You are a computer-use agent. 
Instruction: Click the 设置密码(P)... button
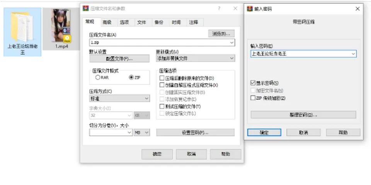click(x=195, y=132)
